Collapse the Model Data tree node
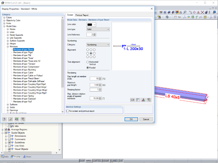218x163 pixels. 4,26
